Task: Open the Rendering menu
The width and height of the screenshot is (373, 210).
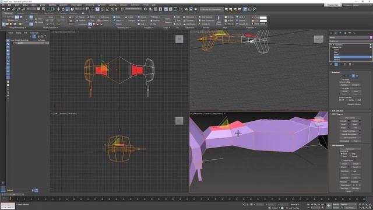Action: point(90,5)
